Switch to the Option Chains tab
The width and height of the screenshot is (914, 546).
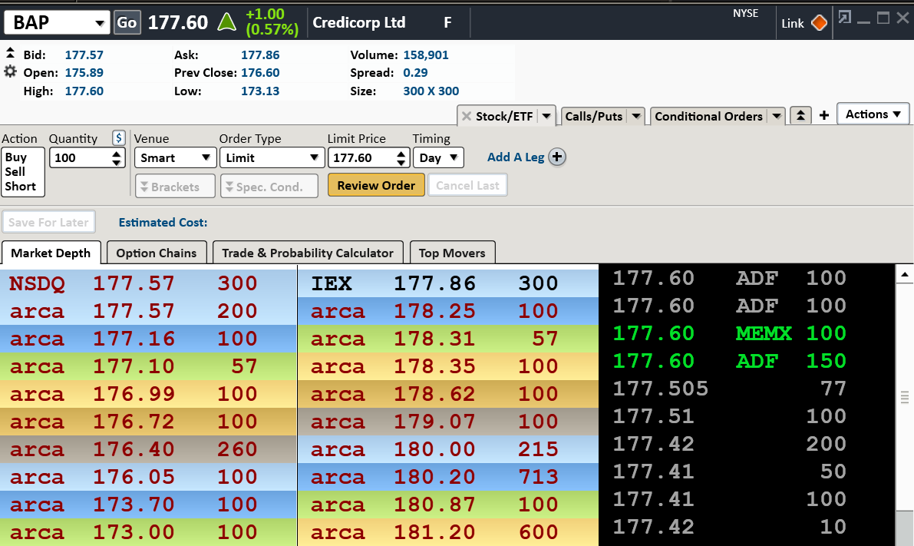157,253
